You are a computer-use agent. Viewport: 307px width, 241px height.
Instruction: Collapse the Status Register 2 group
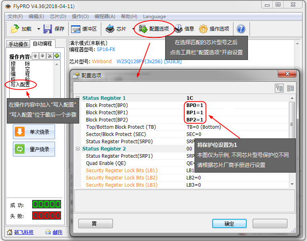point(78,149)
